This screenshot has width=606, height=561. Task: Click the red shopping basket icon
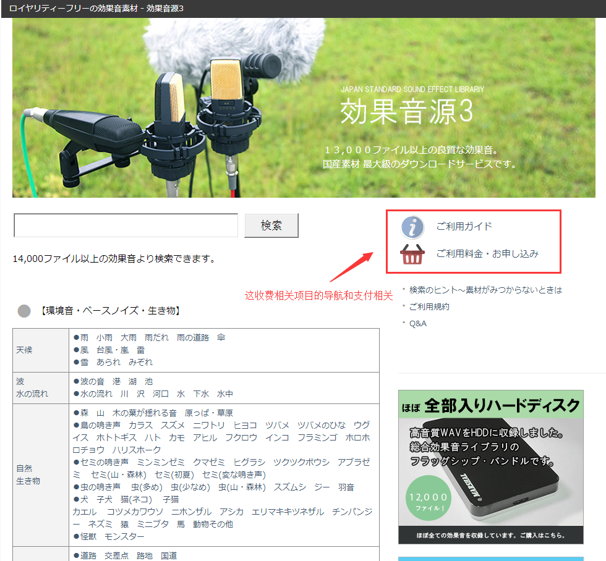pyautogui.click(x=412, y=254)
